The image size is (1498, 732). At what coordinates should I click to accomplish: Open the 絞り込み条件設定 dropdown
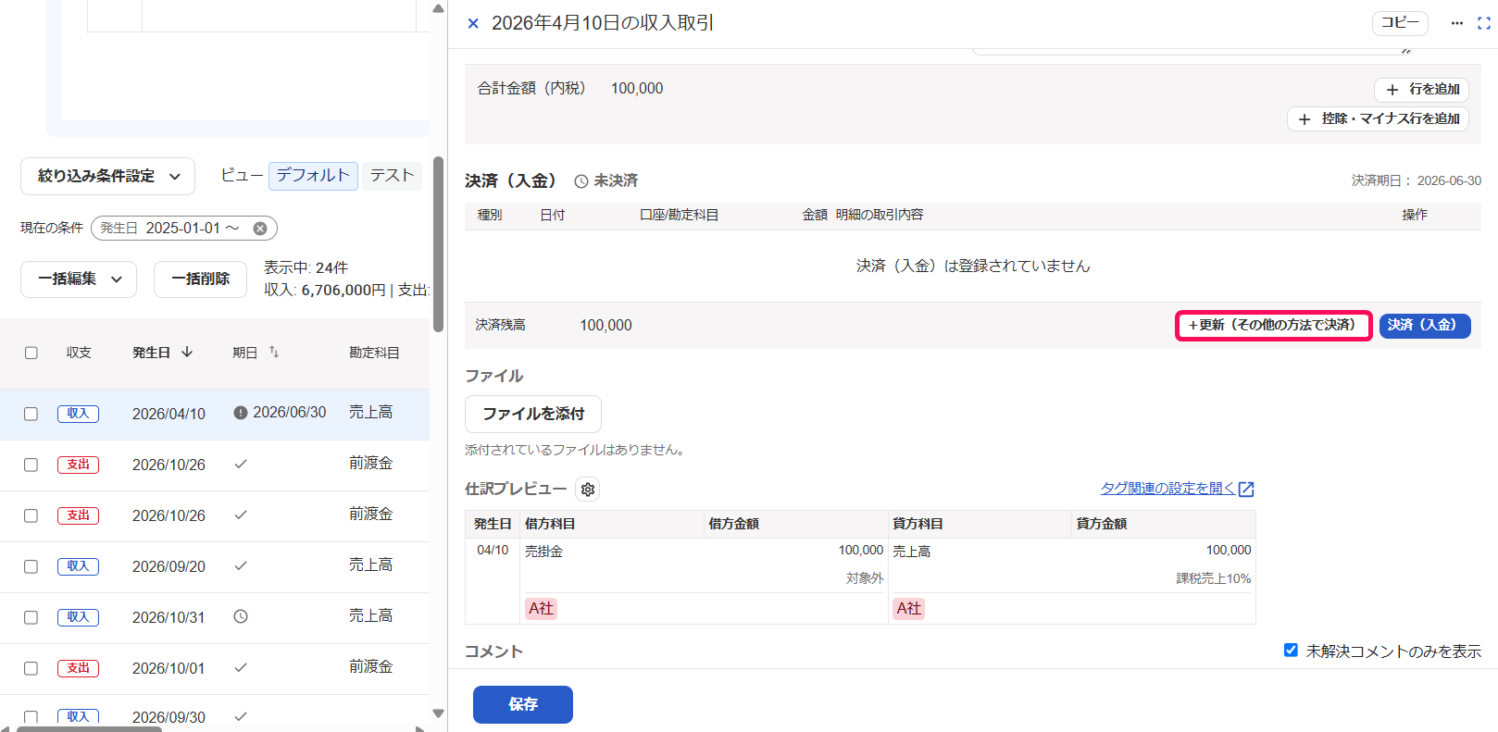click(x=107, y=176)
